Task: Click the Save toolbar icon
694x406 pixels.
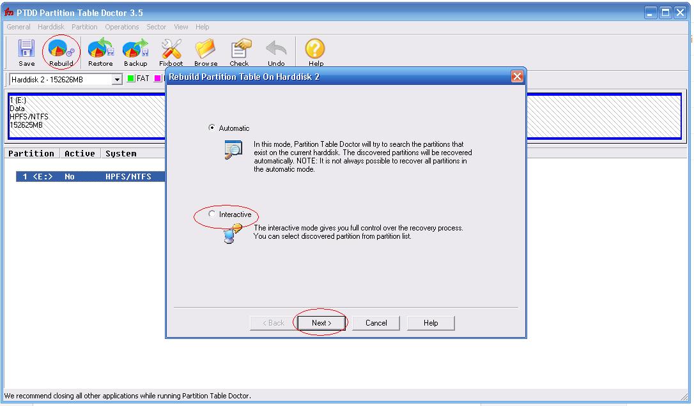Action: pyautogui.click(x=26, y=52)
